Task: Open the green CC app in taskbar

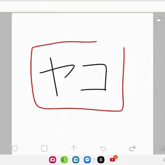Action: 64,159
